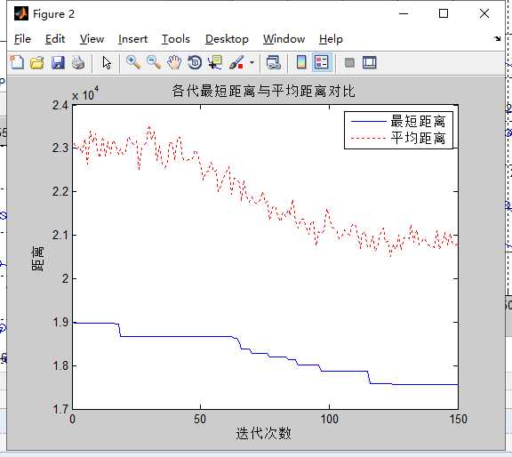This screenshot has height=457, width=512.
Task: Open the Edit menu
Action: point(55,39)
